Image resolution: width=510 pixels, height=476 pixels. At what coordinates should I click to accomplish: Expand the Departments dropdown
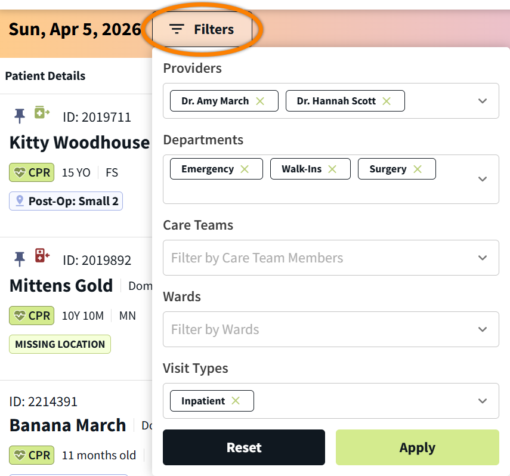coord(483,179)
